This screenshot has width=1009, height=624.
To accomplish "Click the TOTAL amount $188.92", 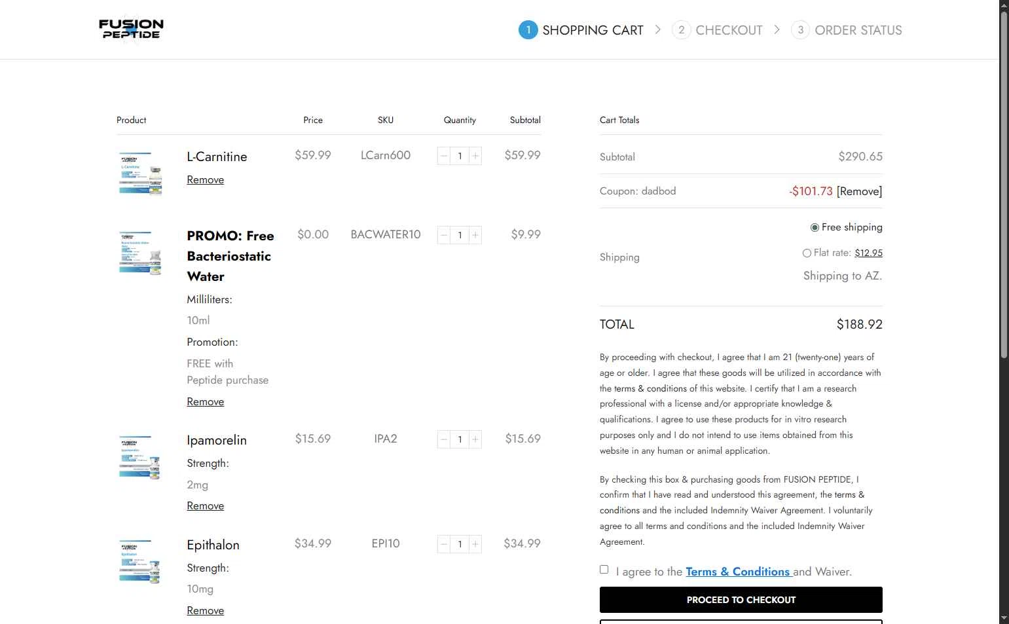I will pyautogui.click(x=859, y=324).
